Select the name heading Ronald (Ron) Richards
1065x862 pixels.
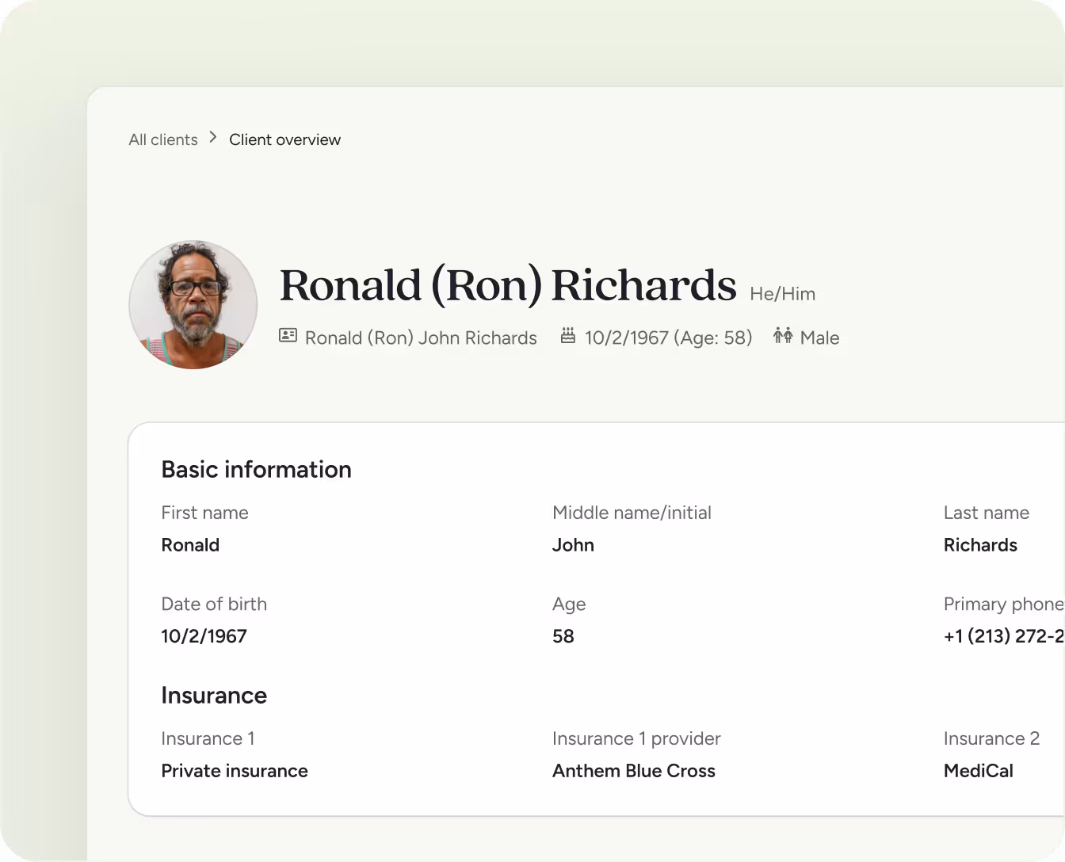(x=508, y=286)
